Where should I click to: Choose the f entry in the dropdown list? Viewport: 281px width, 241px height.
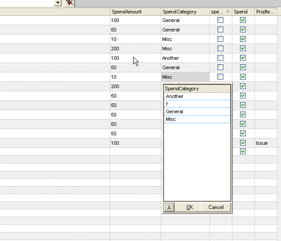click(x=197, y=104)
